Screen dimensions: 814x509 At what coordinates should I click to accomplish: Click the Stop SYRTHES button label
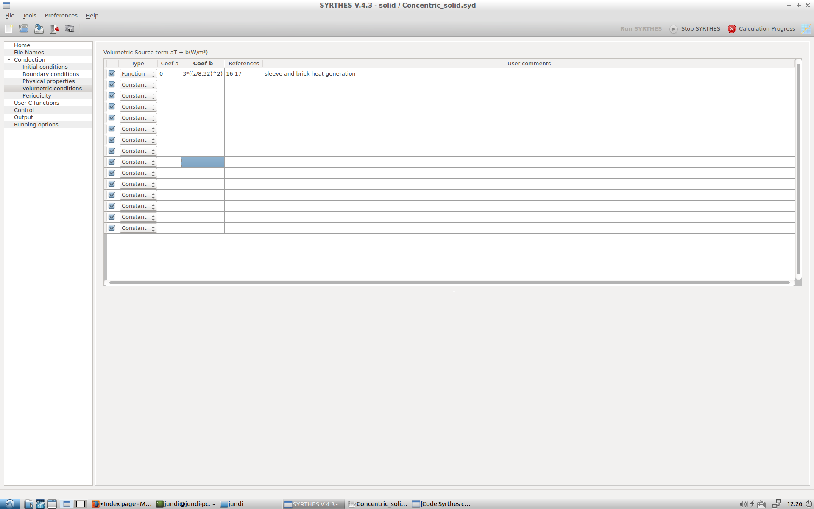point(700,29)
